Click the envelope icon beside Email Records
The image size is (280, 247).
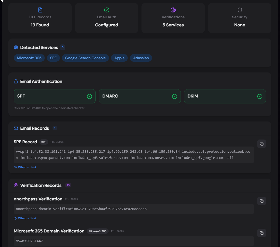coord(16,128)
